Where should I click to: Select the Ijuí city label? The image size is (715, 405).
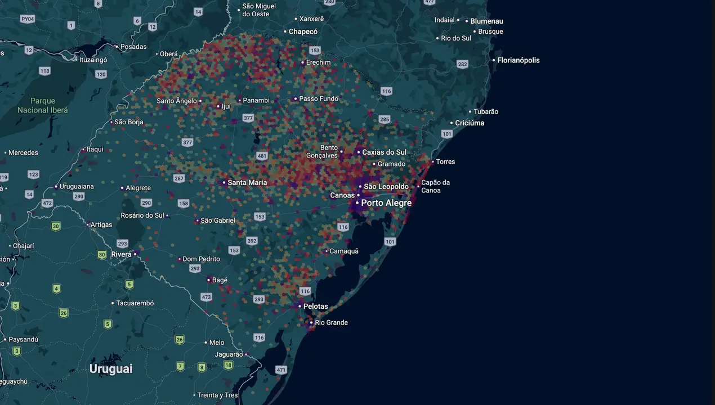[x=226, y=106]
